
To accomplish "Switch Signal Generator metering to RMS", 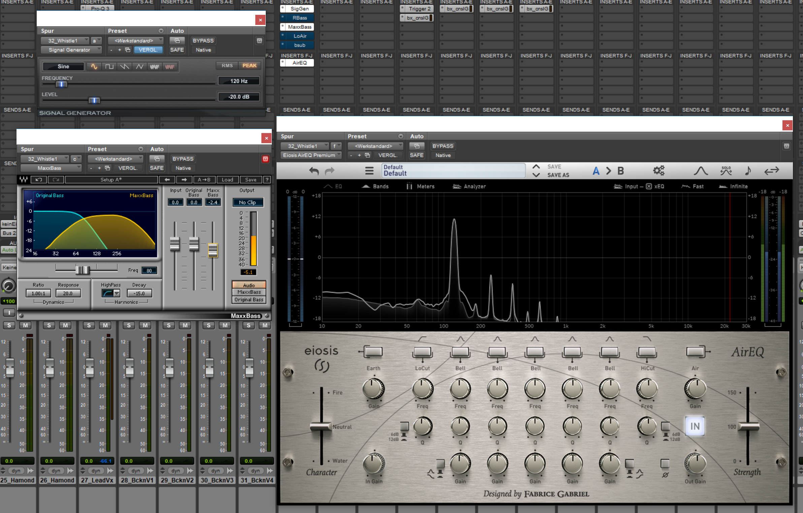I will [227, 66].
